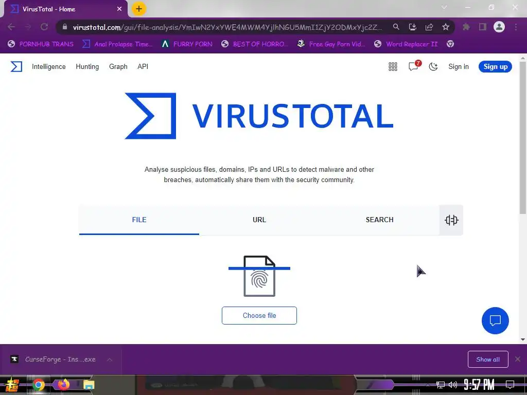Select the FILE tab
The height and width of the screenshot is (395, 527).
tap(139, 220)
